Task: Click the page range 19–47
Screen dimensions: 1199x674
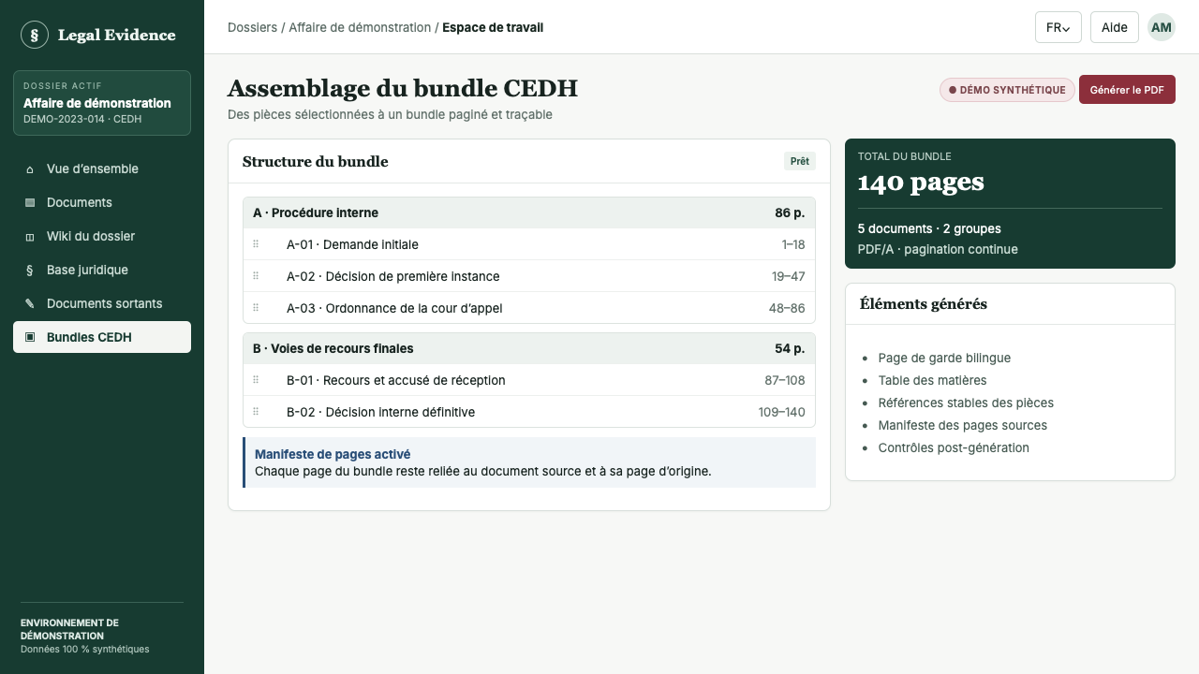Action: click(x=789, y=276)
